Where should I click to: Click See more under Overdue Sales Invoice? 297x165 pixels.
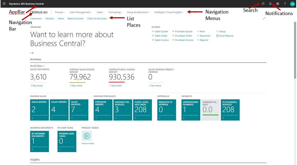pyautogui.click(x=77, y=85)
